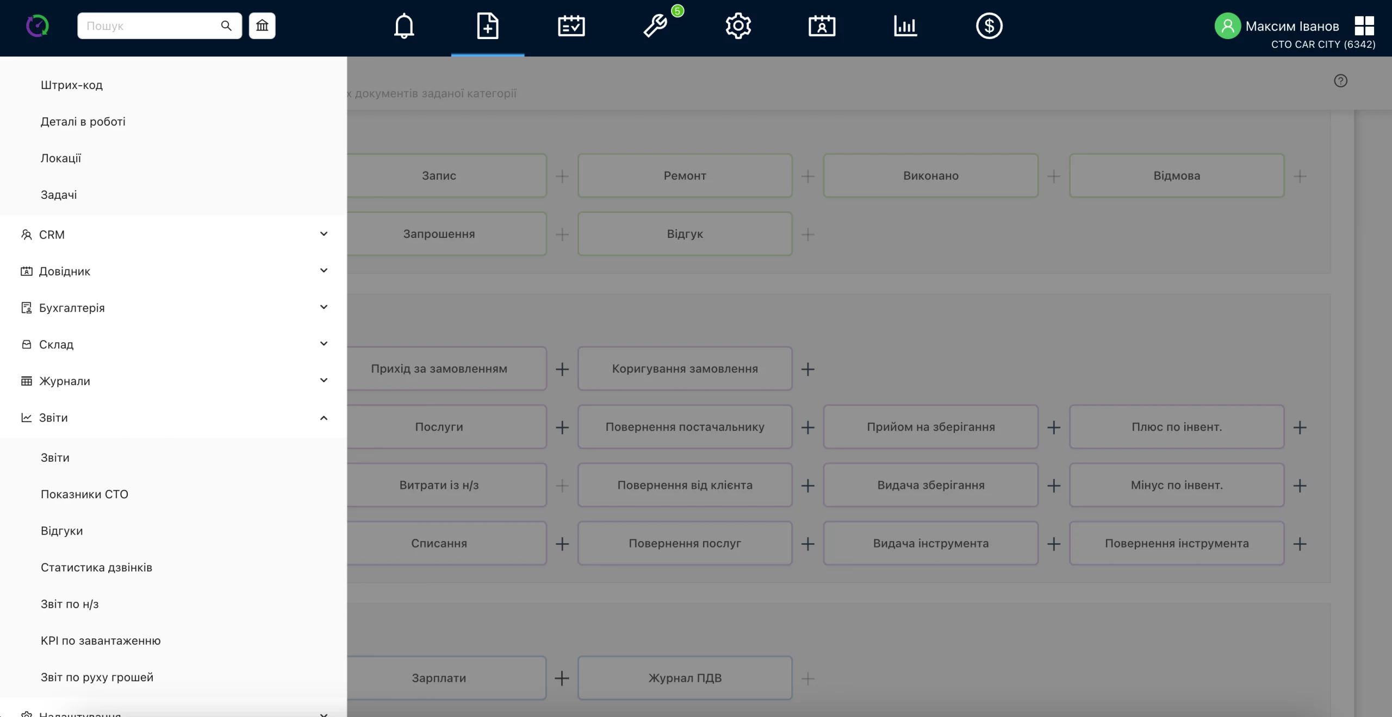Screen dimensions: 1392x717
Task: Open notifications bell icon
Action: click(x=404, y=26)
